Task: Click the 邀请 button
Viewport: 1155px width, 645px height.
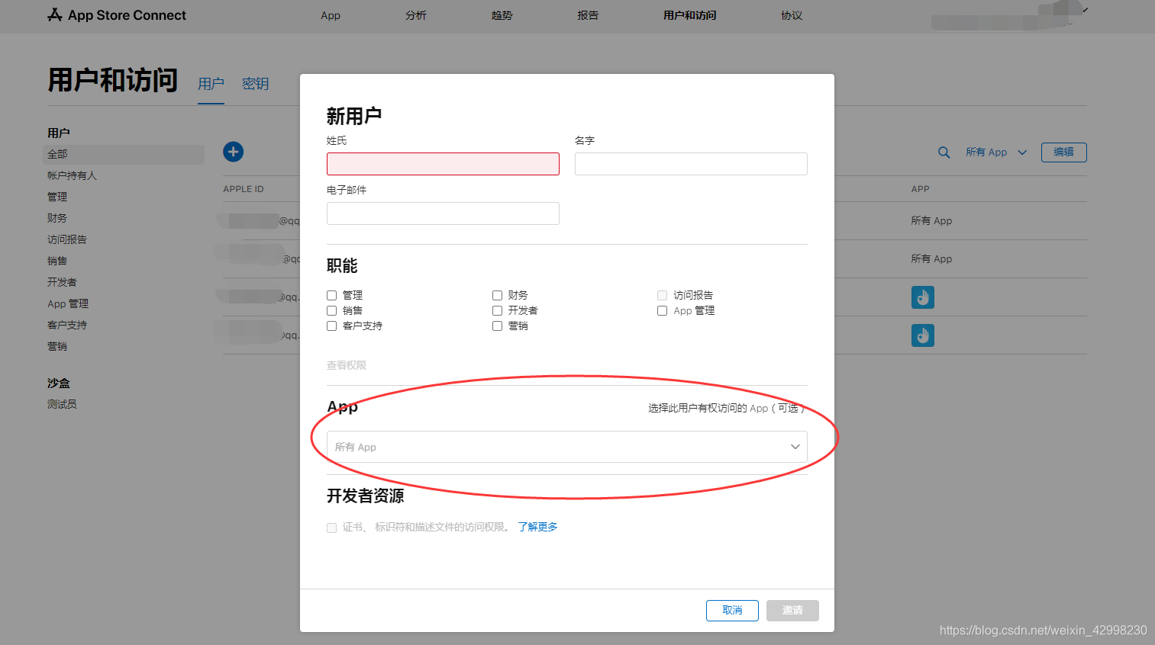Action: coord(792,611)
